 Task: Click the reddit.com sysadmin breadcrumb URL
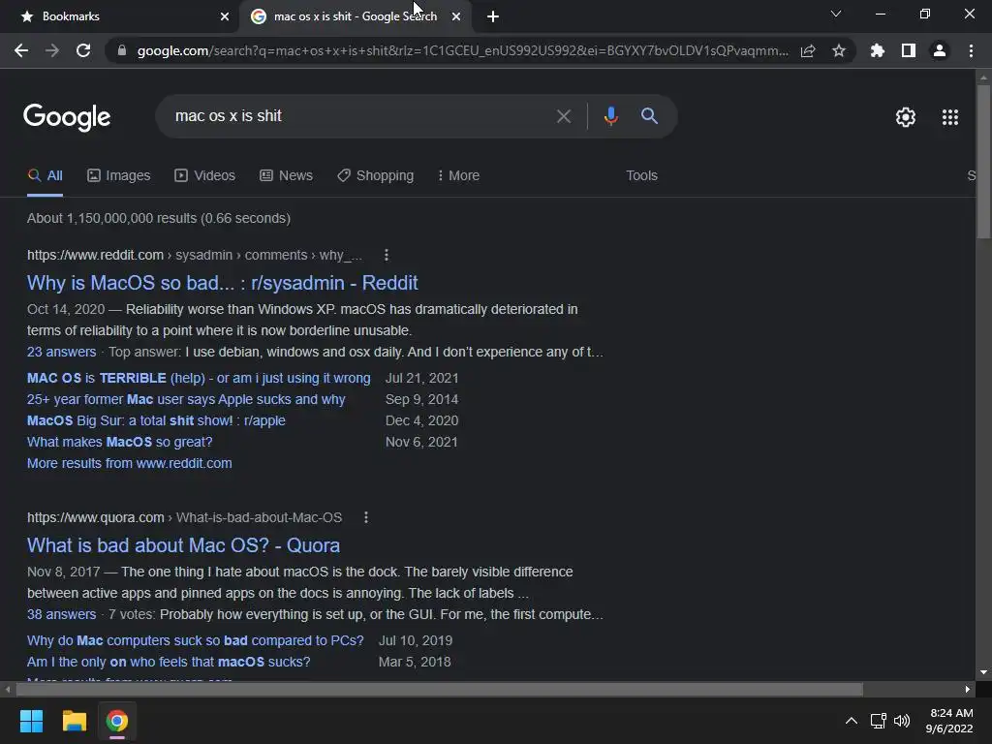(194, 255)
